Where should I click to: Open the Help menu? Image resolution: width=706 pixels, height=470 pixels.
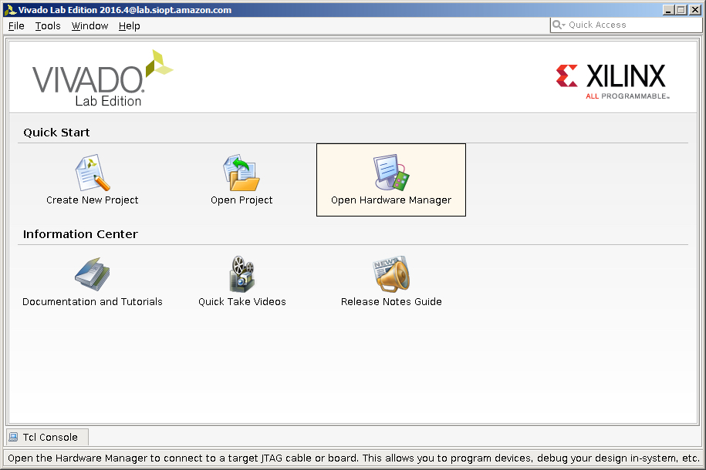(x=129, y=26)
